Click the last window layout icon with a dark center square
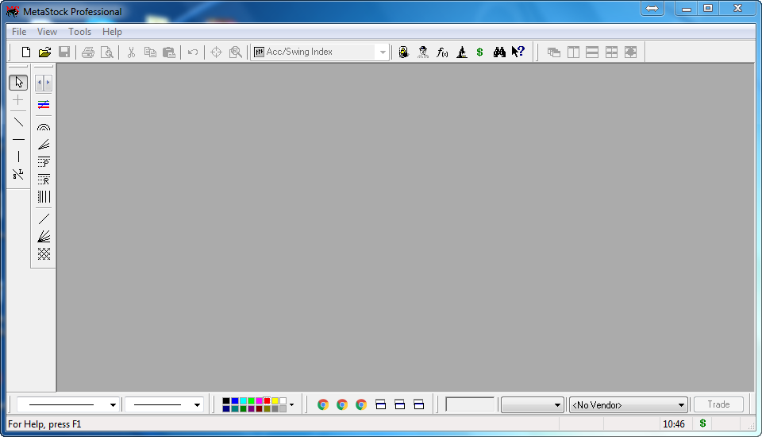Viewport: 762px width, 437px height. tap(630, 52)
